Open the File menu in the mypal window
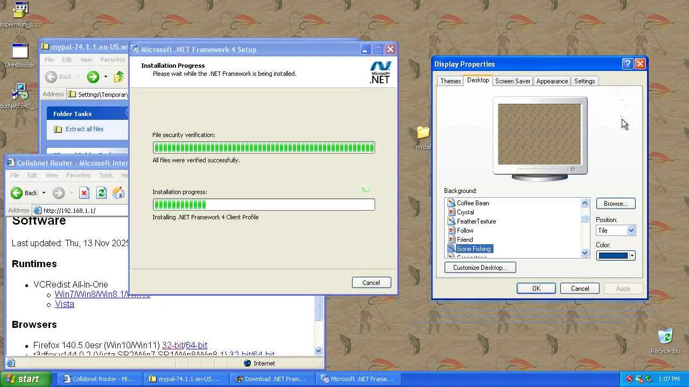 49,60
